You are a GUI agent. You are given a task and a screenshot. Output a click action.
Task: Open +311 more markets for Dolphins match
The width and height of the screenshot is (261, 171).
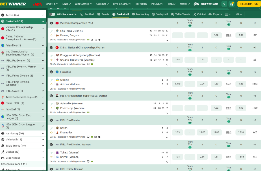(255, 35)
